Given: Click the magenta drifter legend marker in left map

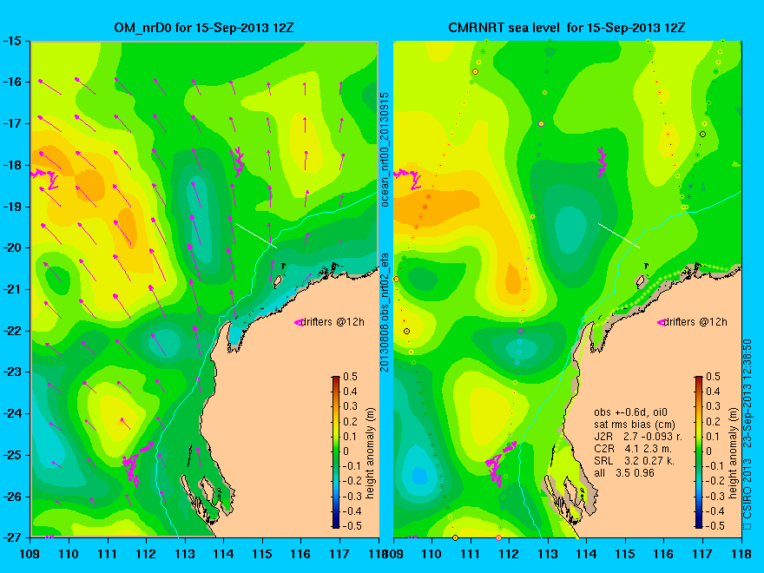Looking at the screenshot, I should coord(298,322).
